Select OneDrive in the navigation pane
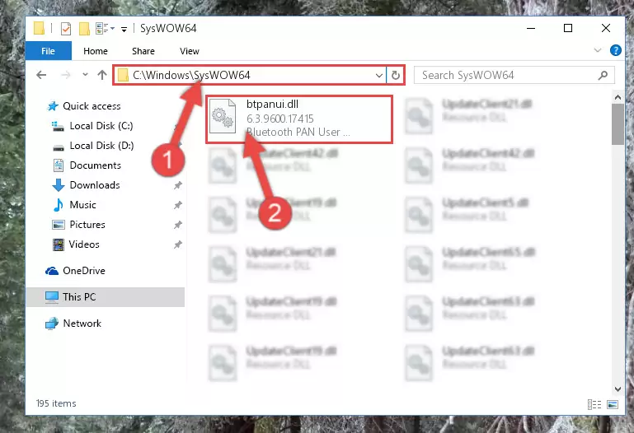Image resolution: width=634 pixels, height=433 pixels. (x=84, y=271)
